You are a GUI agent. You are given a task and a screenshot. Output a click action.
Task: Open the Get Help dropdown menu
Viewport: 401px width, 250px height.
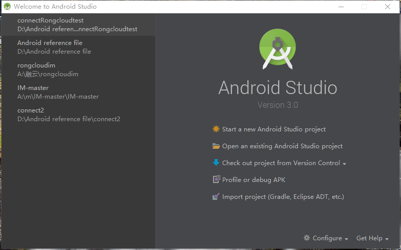[372, 238]
